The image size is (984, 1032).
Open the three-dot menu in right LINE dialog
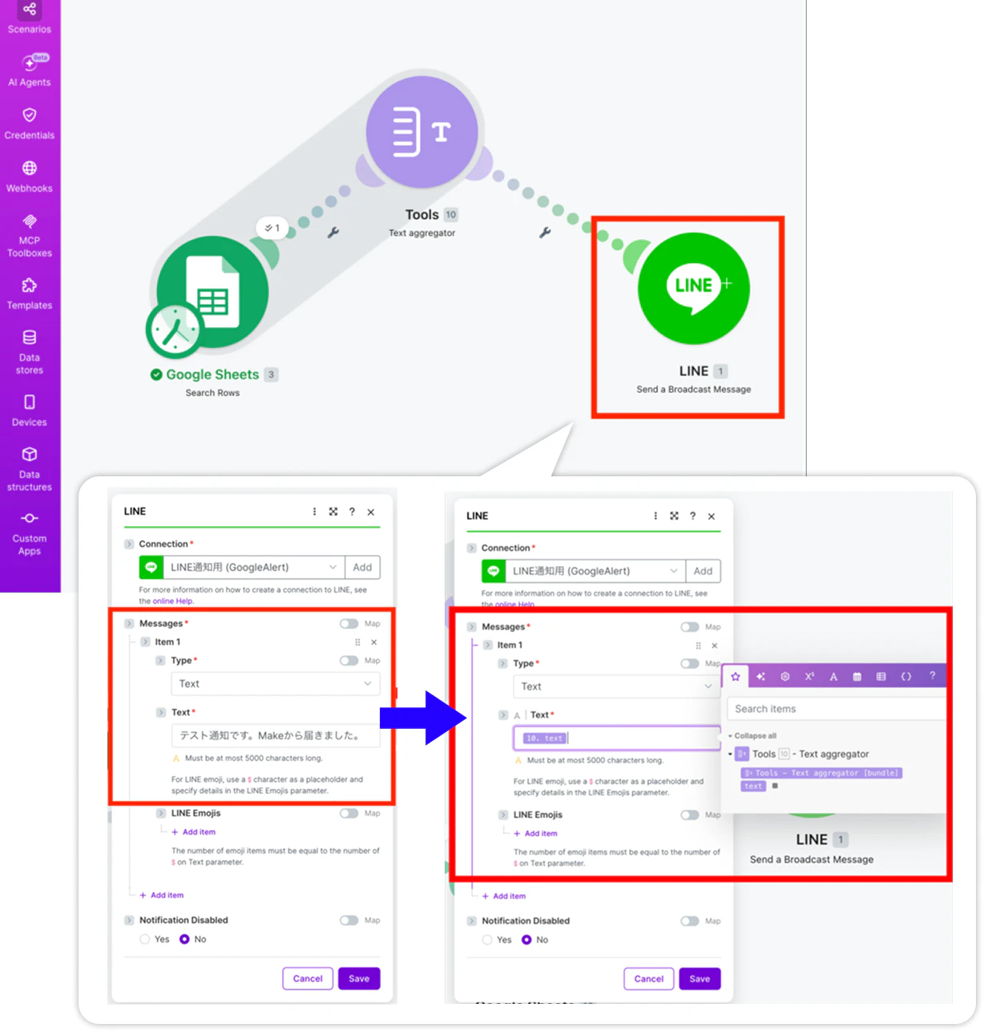pos(655,516)
